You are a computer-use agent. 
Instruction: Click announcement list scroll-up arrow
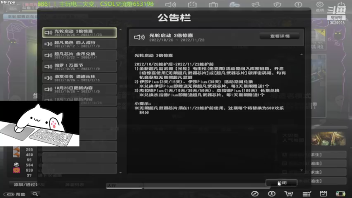tap(121, 29)
